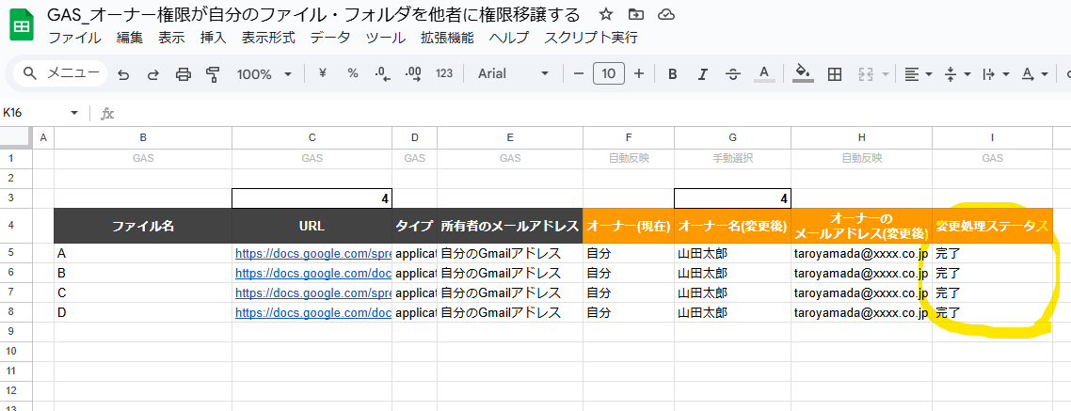Select row 4 header
Image resolution: width=1071 pixels, height=411 pixels.
coord(16,226)
